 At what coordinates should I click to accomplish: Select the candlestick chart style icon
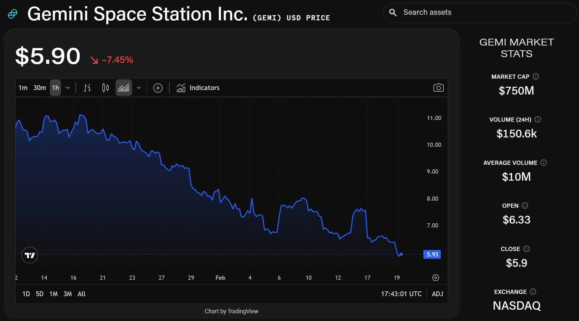tap(105, 88)
